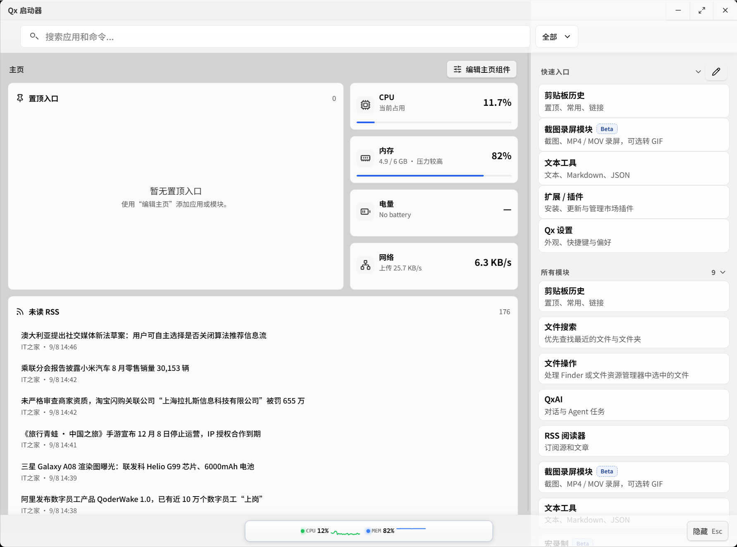Open 剪贴板历史 in 快速入口 list

click(x=633, y=101)
